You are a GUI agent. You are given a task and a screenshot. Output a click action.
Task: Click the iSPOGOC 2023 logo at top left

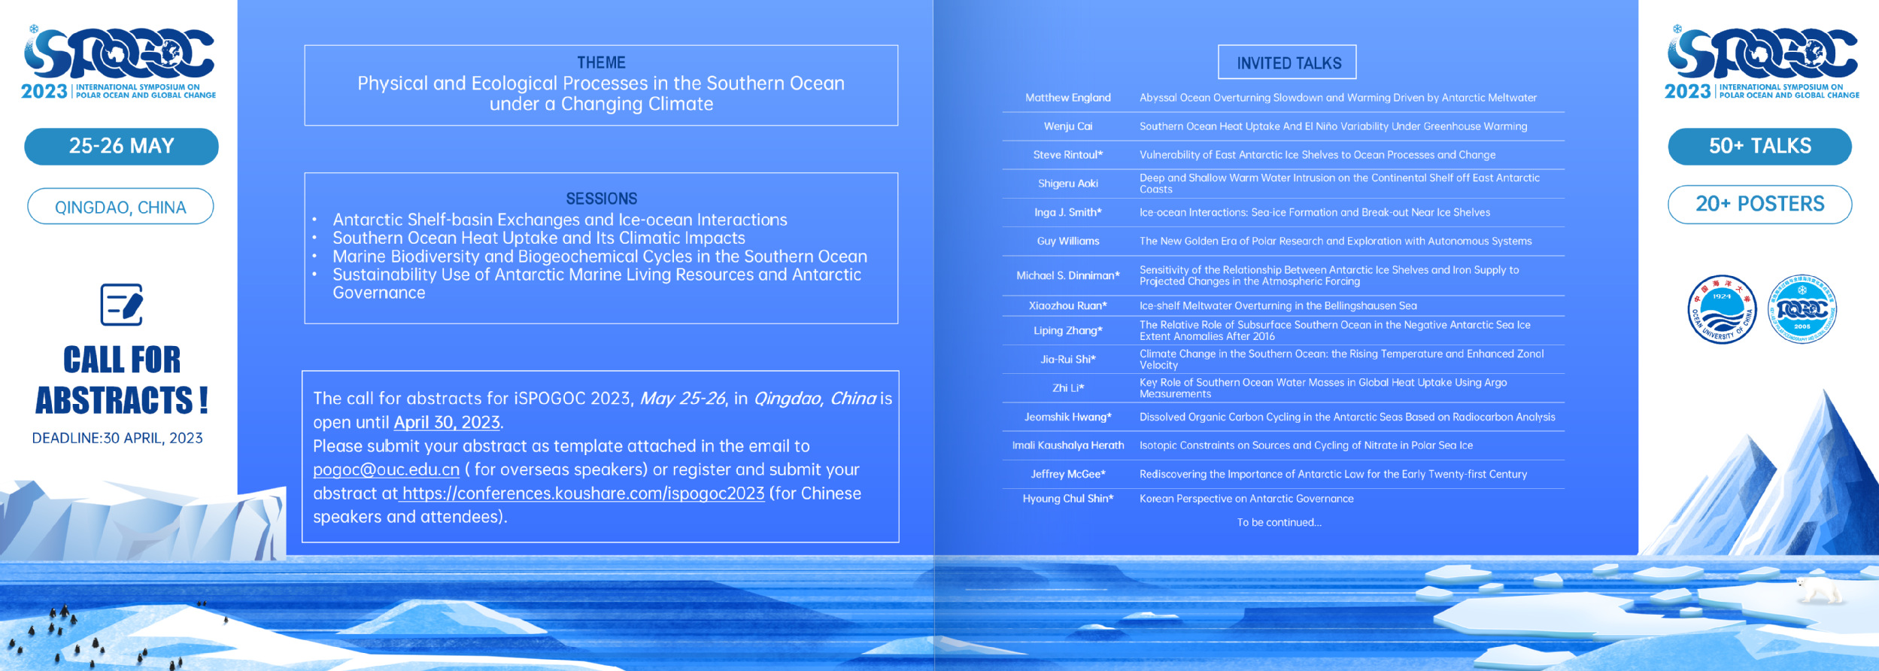pyautogui.click(x=120, y=64)
